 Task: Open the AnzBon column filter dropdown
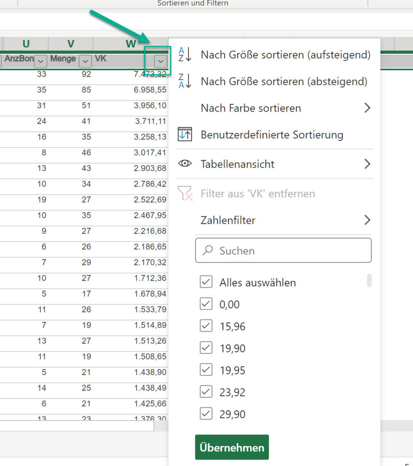point(41,61)
